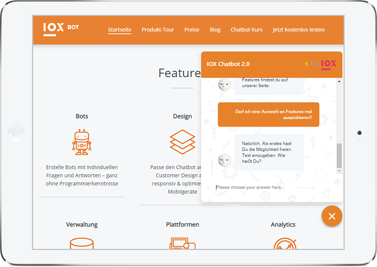Select the Plattformen heading
Image resolution: width=377 pixels, height=267 pixels.
click(x=182, y=224)
